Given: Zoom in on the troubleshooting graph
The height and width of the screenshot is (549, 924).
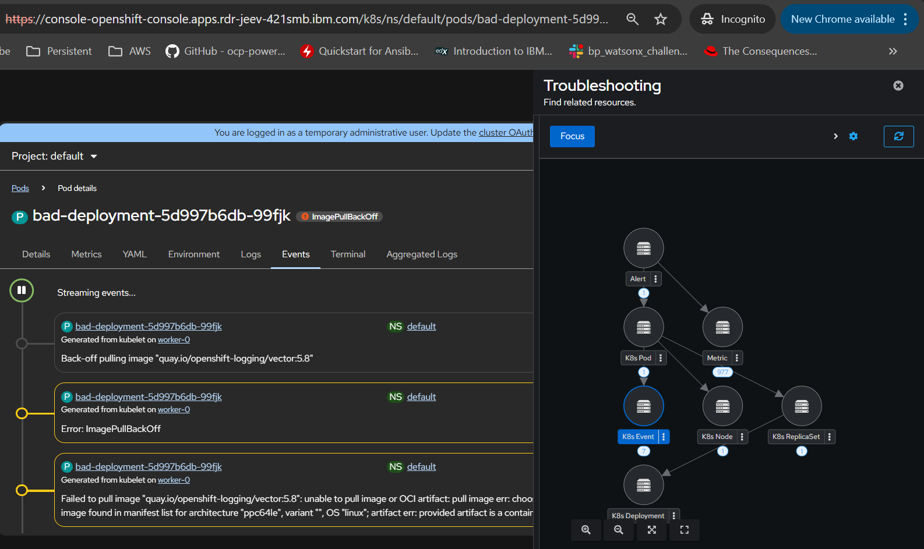Looking at the screenshot, I should pos(586,530).
